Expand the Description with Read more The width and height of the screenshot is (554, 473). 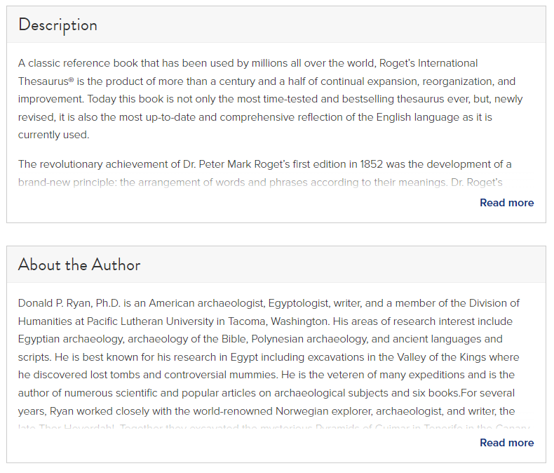(x=506, y=203)
